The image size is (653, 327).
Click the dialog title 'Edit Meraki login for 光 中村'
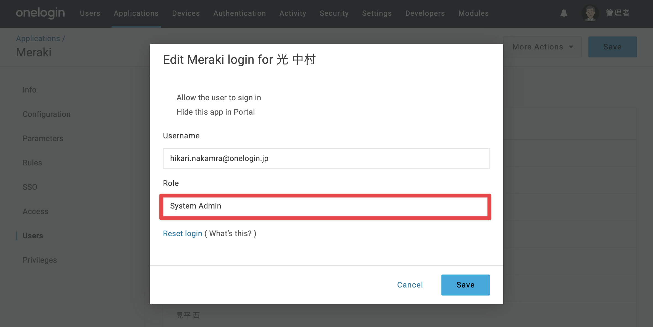pos(239,59)
